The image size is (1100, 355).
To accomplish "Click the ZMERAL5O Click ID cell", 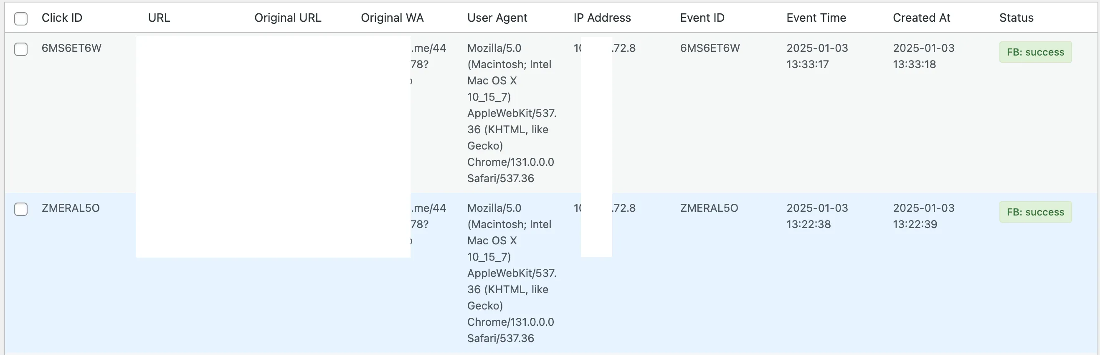I will pyautogui.click(x=71, y=208).
